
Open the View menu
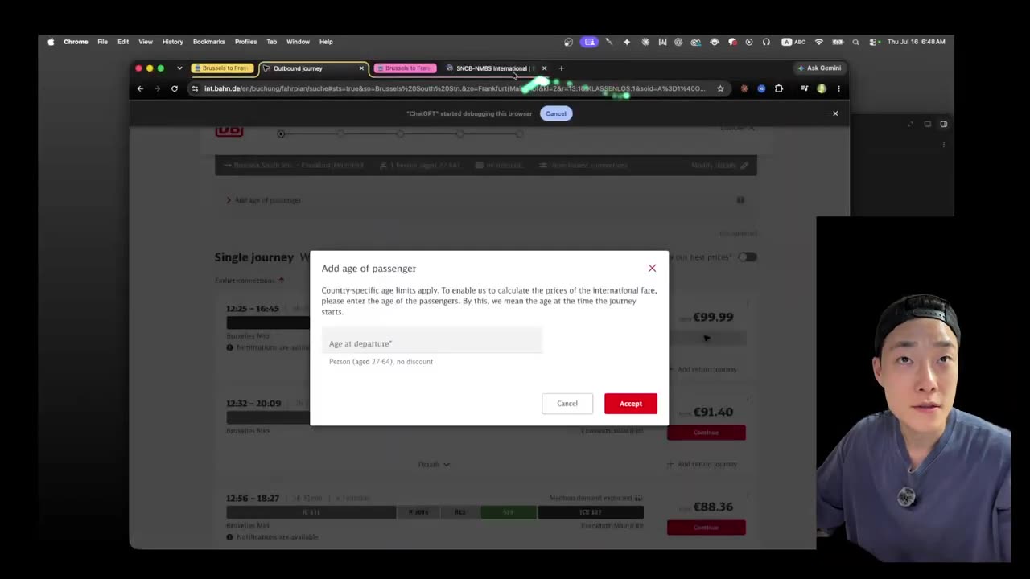click(146, 42)
